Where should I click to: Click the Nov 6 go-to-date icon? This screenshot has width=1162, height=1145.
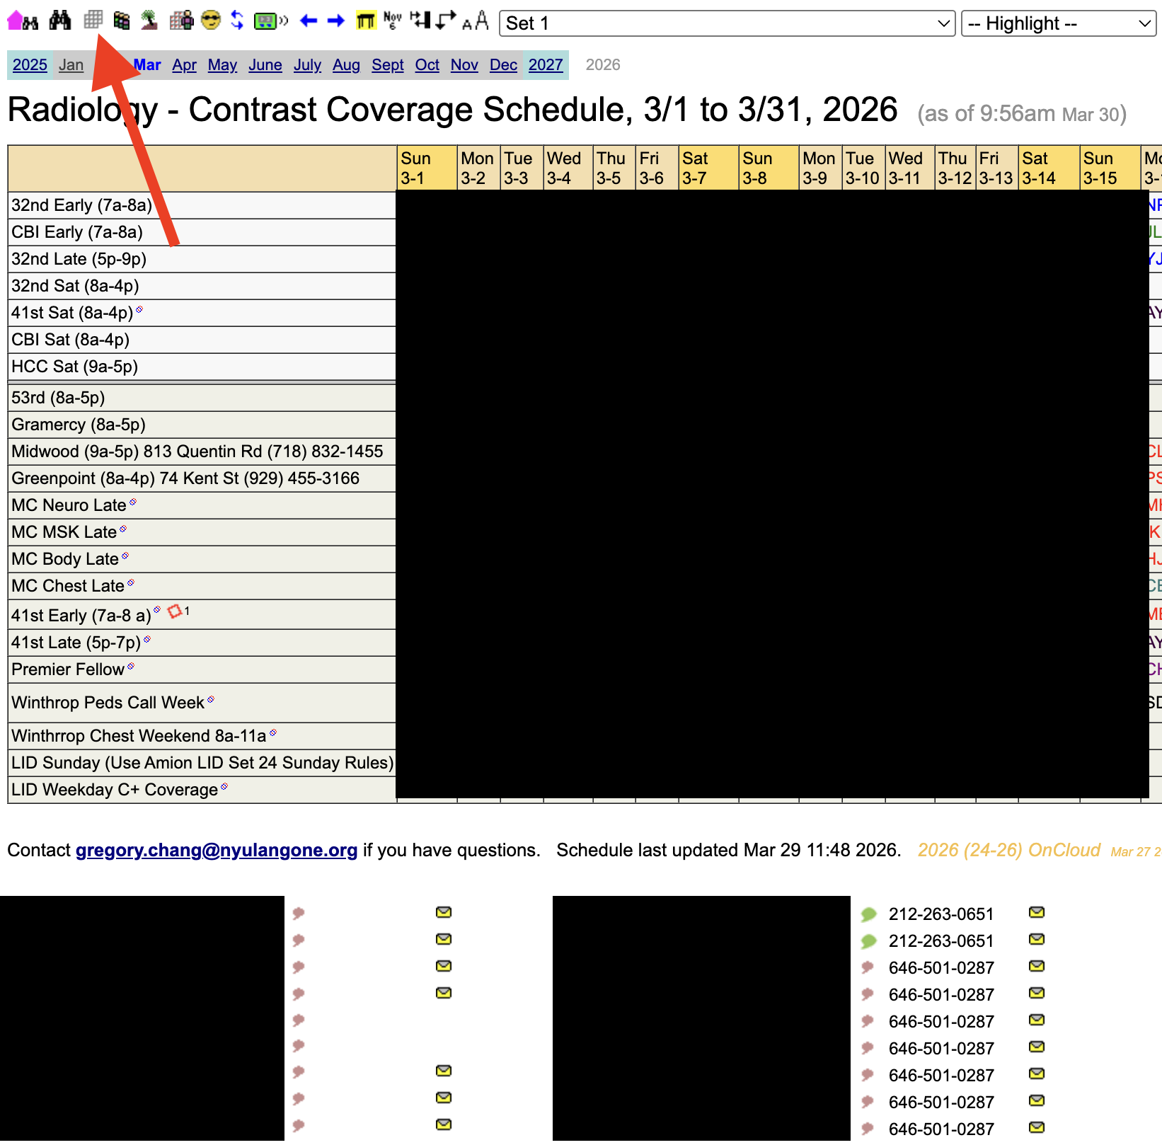pyautogui.click(x=392, y=20)
